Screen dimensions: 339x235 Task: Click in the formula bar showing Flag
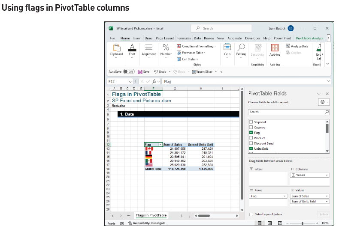pyautogui.click(x=244, y=81)
